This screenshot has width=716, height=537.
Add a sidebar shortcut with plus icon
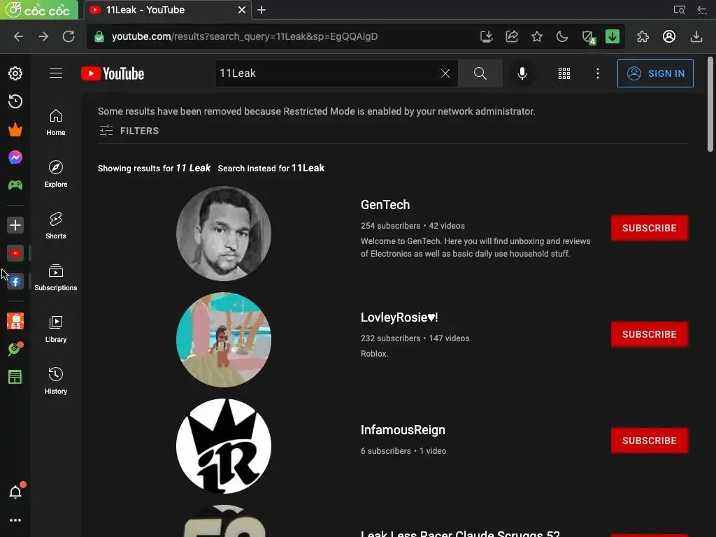point(15,225)
